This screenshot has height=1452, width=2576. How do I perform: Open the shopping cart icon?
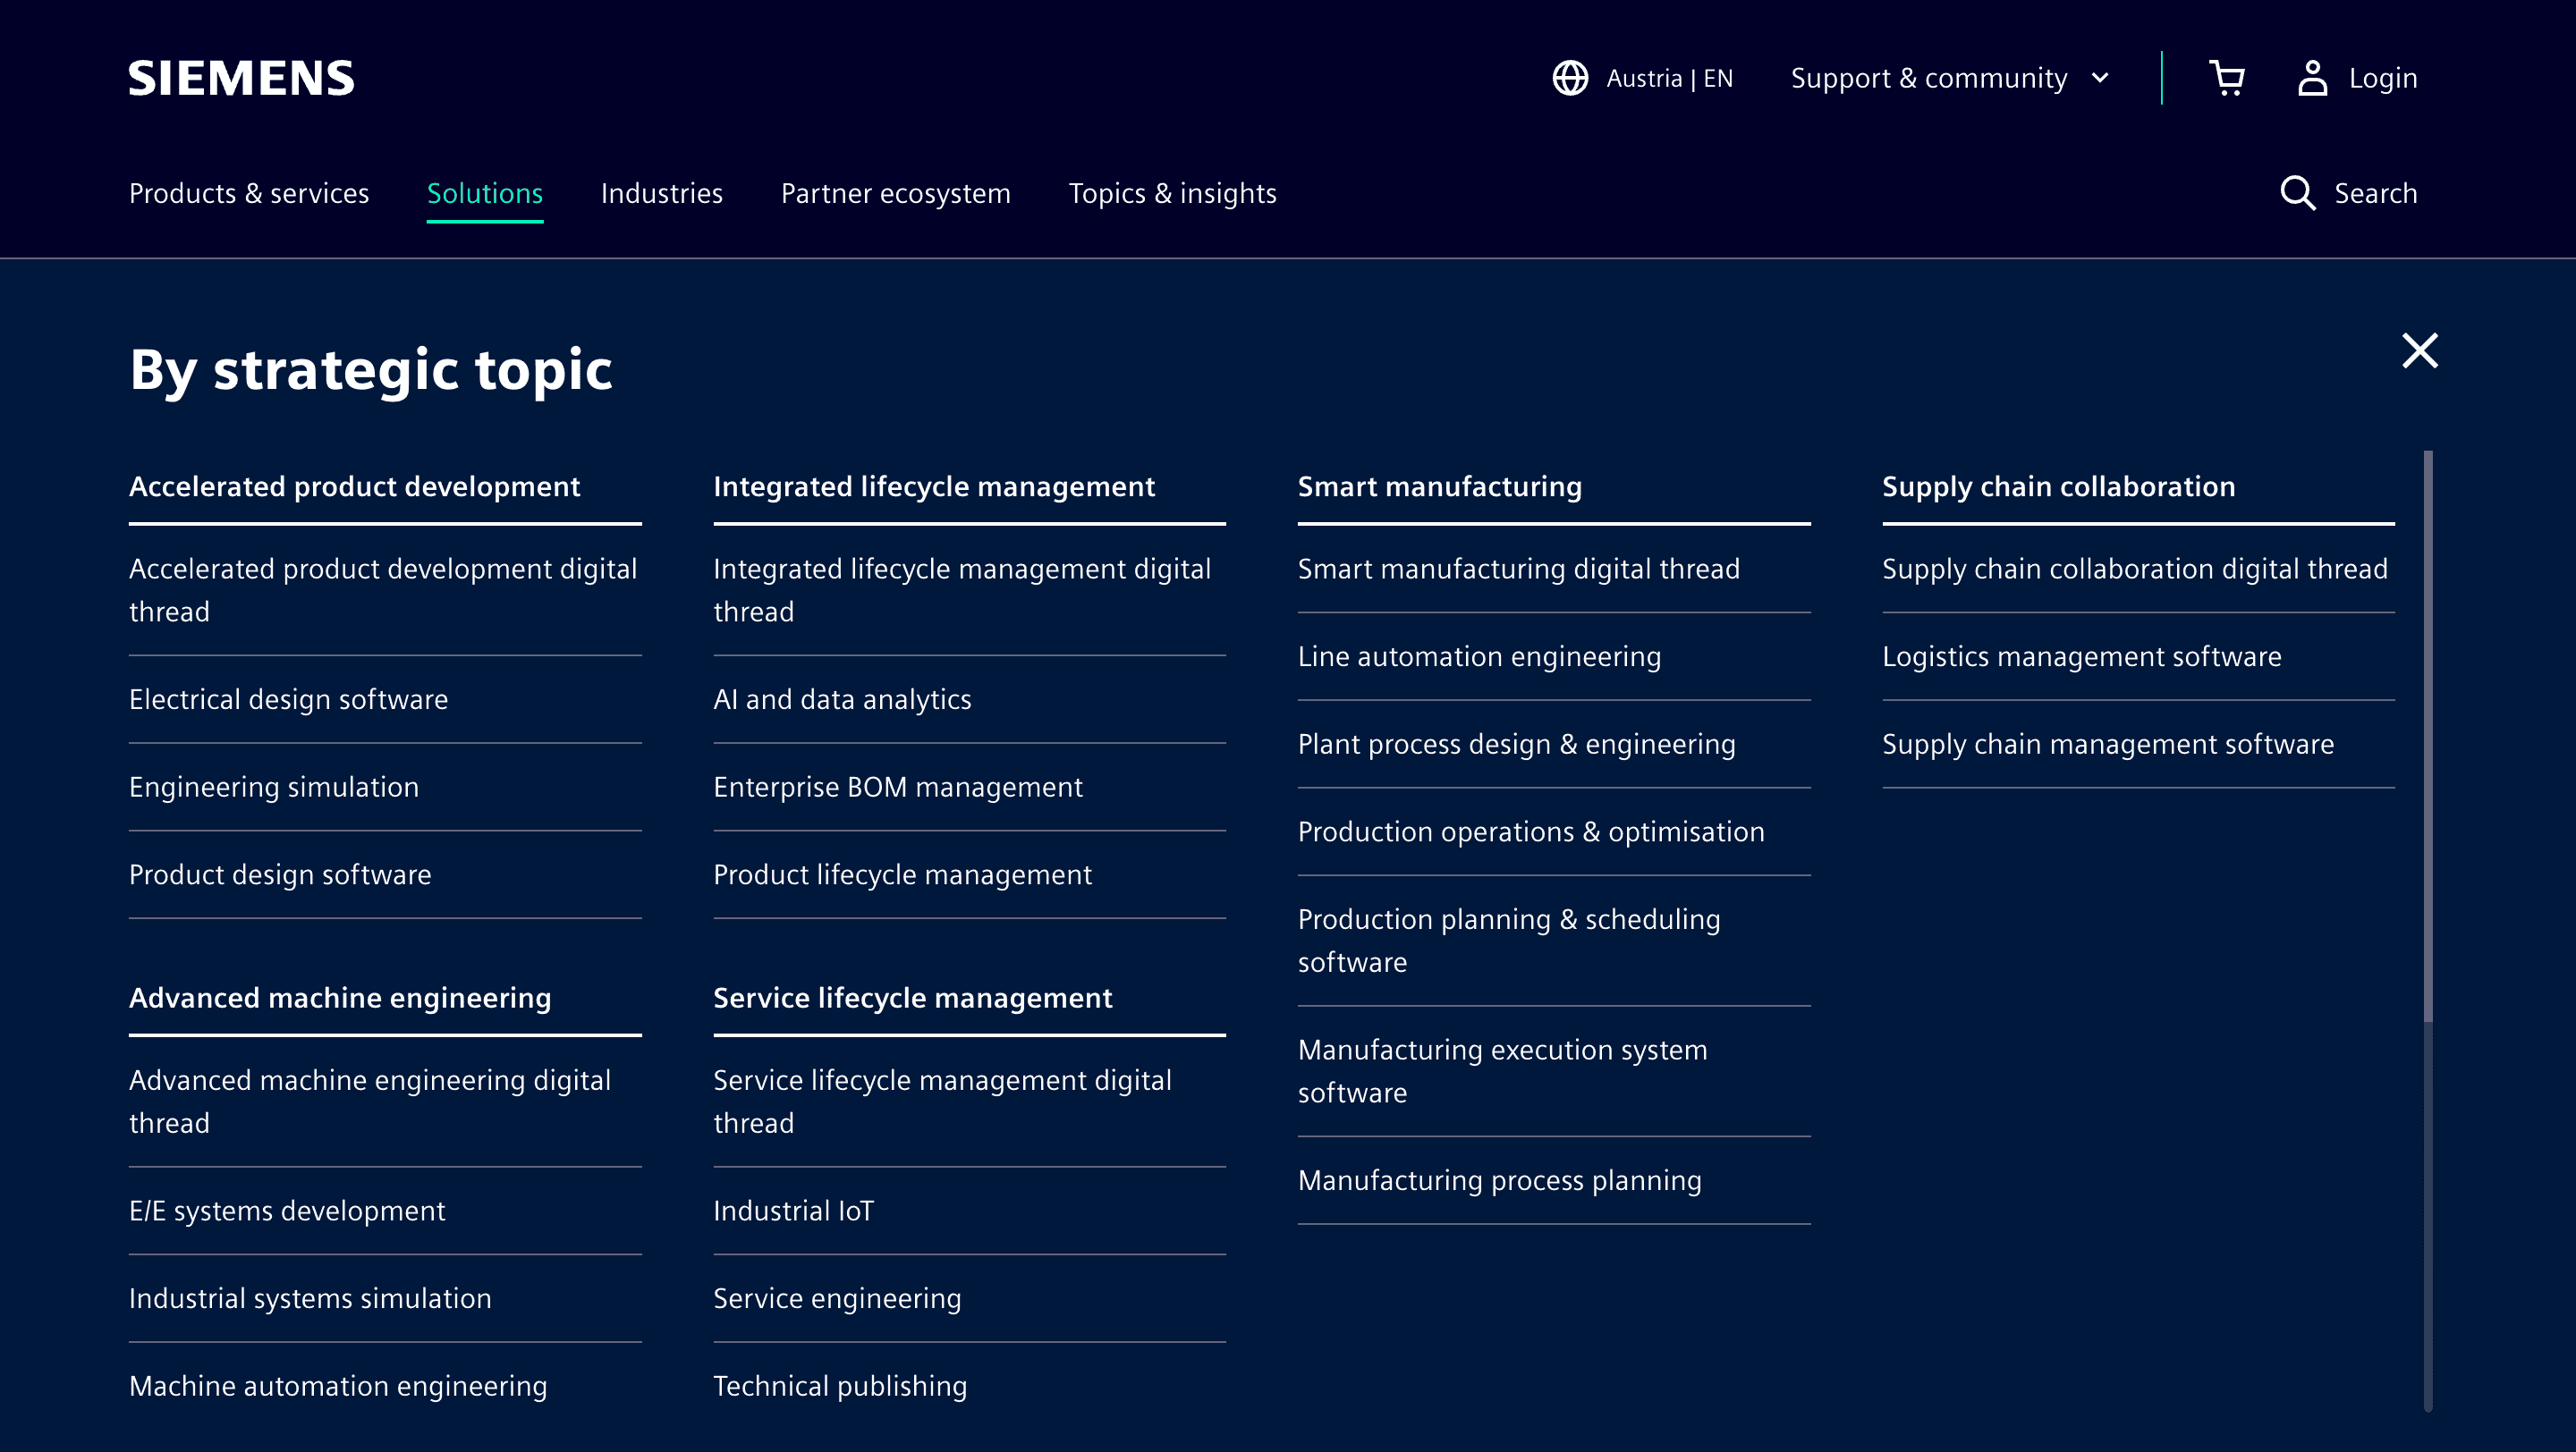click(2226, 78)
